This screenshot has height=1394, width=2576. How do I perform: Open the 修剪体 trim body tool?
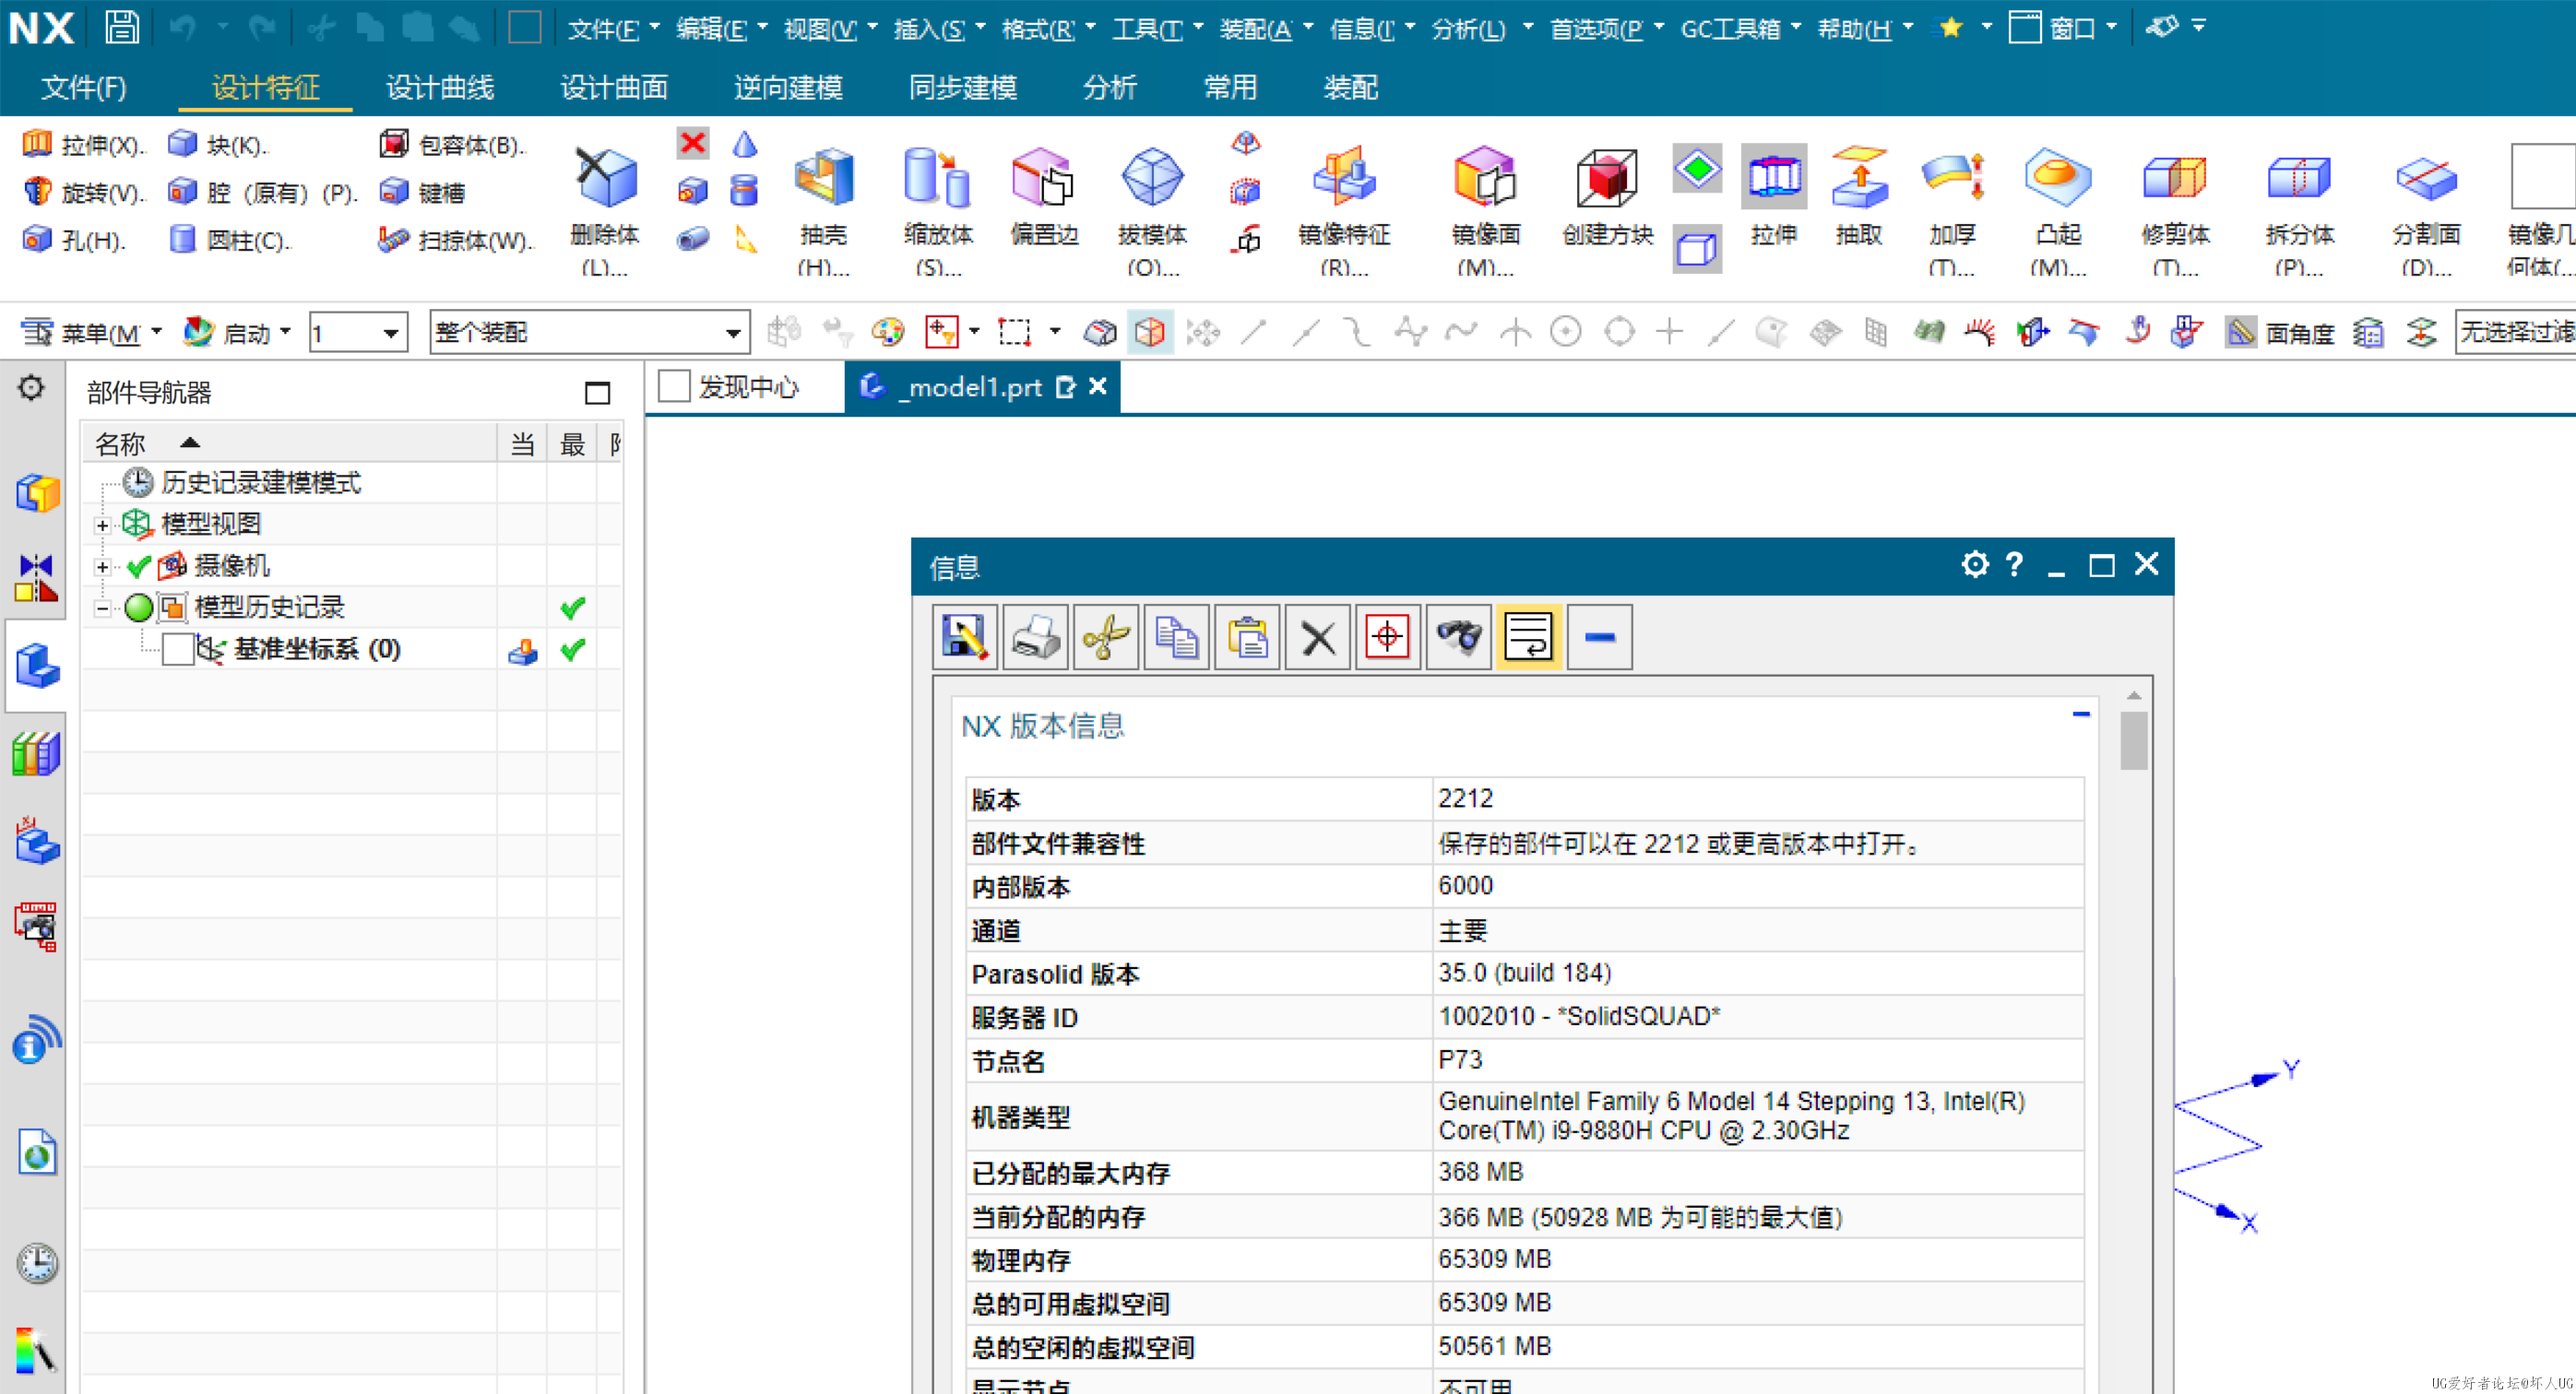tap(2175, 209)
